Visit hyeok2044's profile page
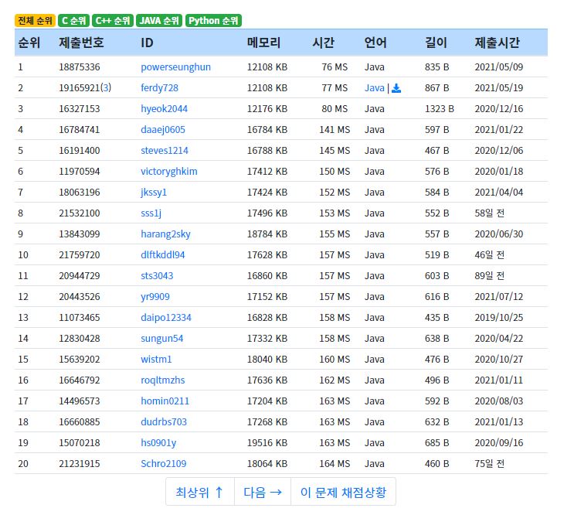574x515 pixels. coord(164,109)
